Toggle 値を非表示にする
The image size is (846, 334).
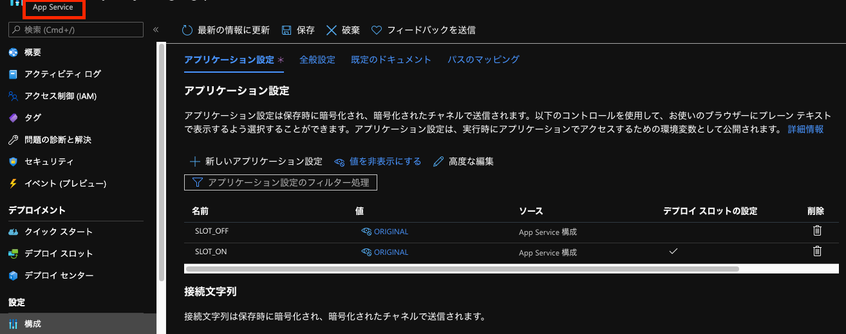[378, 162]
